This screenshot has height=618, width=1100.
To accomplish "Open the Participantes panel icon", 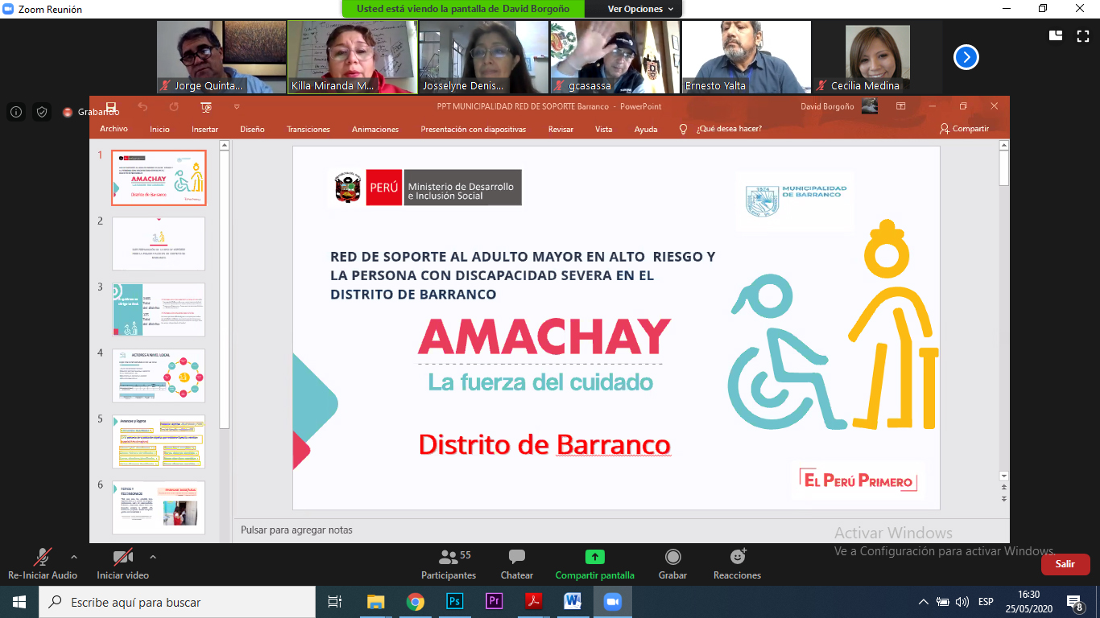I will tap(448, 557).
